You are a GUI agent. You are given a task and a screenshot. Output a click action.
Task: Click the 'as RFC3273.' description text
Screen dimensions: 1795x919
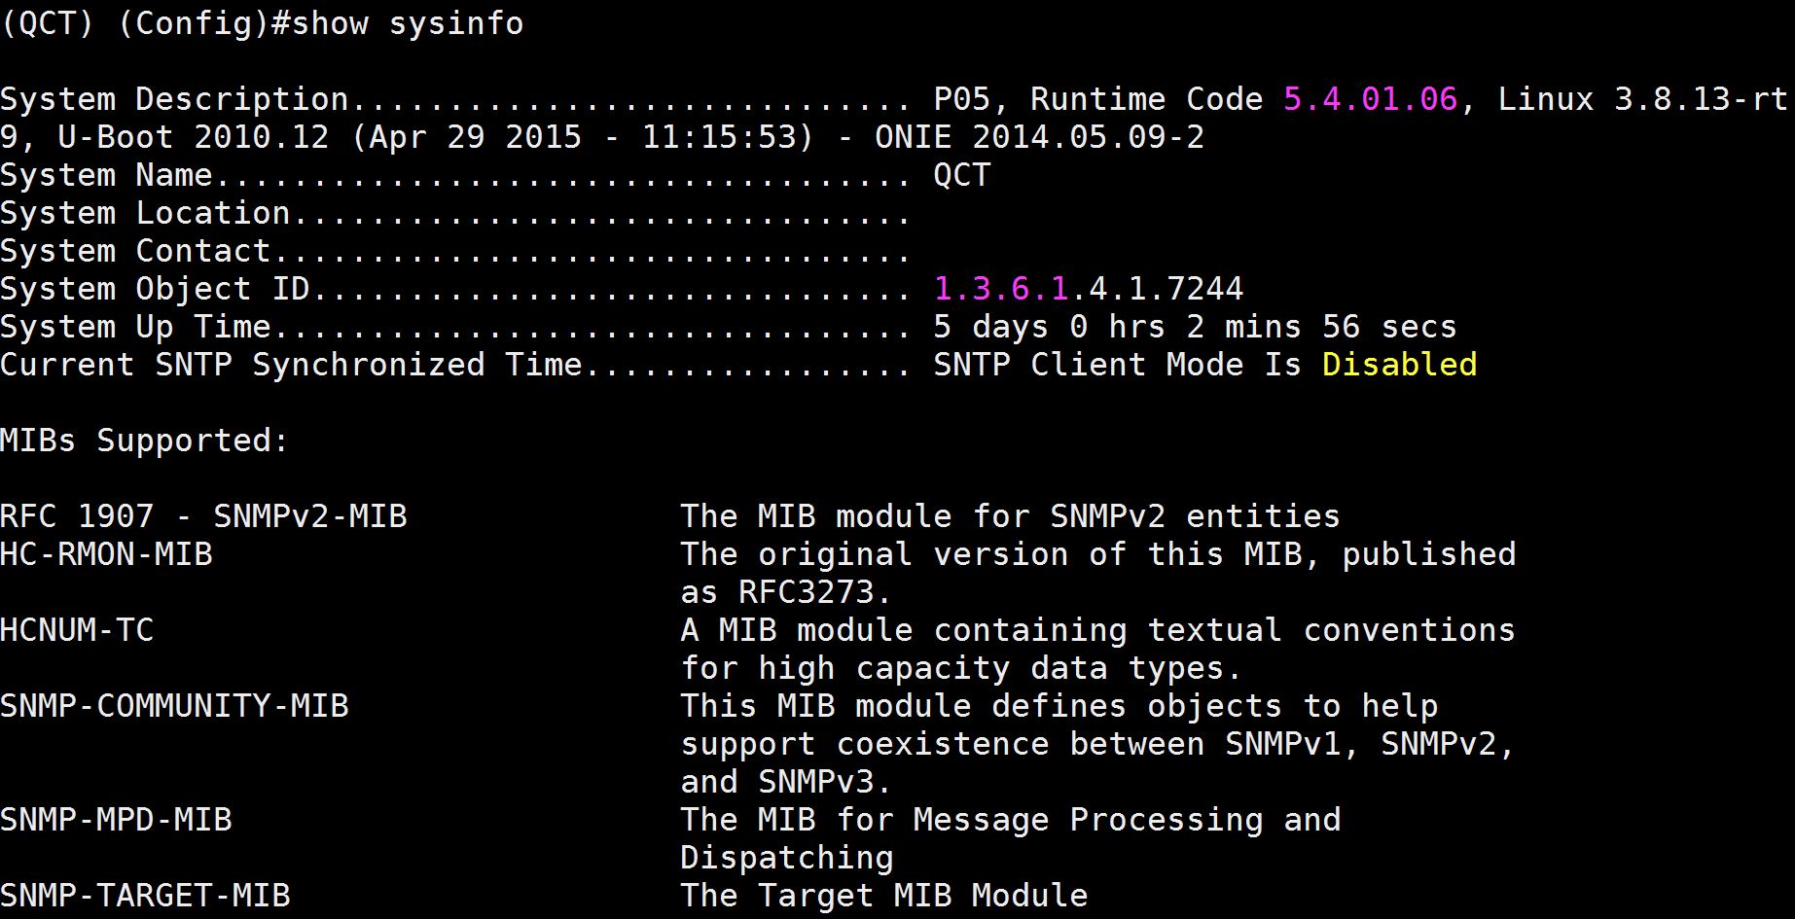(785, 592)
